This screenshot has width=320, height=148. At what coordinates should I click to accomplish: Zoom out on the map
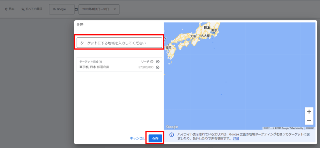[309, 121]
